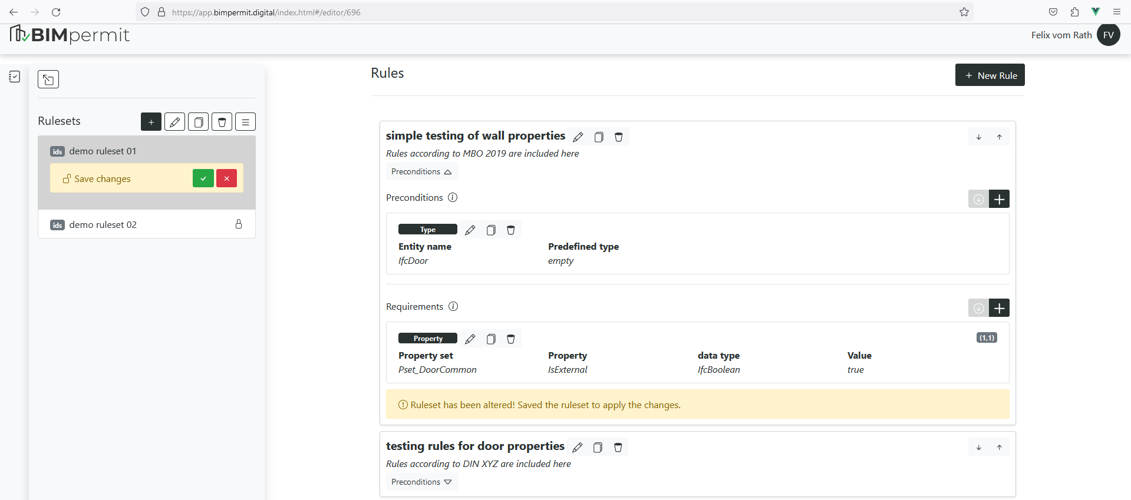
Task: Show info about Requirements
Action: [453, 306]
